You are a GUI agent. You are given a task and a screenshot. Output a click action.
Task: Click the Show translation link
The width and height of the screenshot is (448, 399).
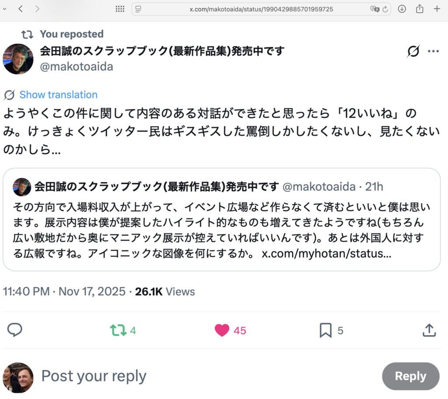click(x=58, y=94)
